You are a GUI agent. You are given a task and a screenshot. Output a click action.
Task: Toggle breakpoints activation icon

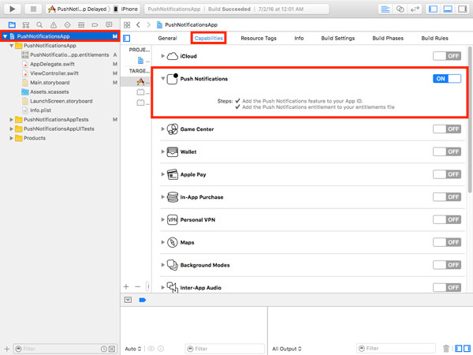[143, 300]
